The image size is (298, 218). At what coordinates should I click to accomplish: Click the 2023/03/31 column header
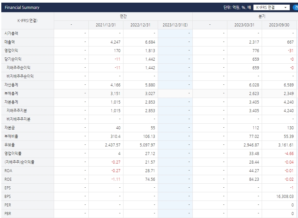click(244, 25)
